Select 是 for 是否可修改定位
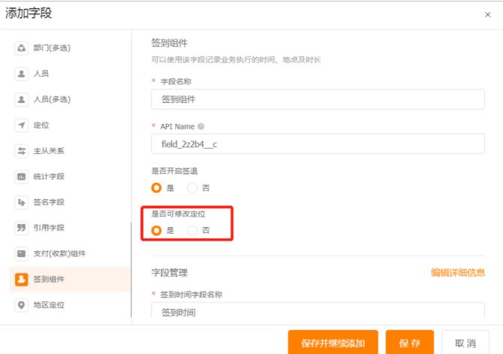Image resolution: width=503 pixels, height=354 pixels. pyautogui.click(x=157, y=230)
